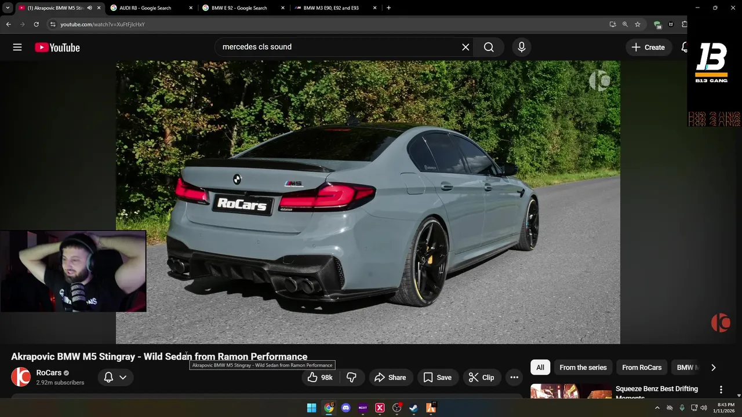
Task: Expand subscription notification dropdown chevron
Action: pyautogui.click(x=123, y=377)
